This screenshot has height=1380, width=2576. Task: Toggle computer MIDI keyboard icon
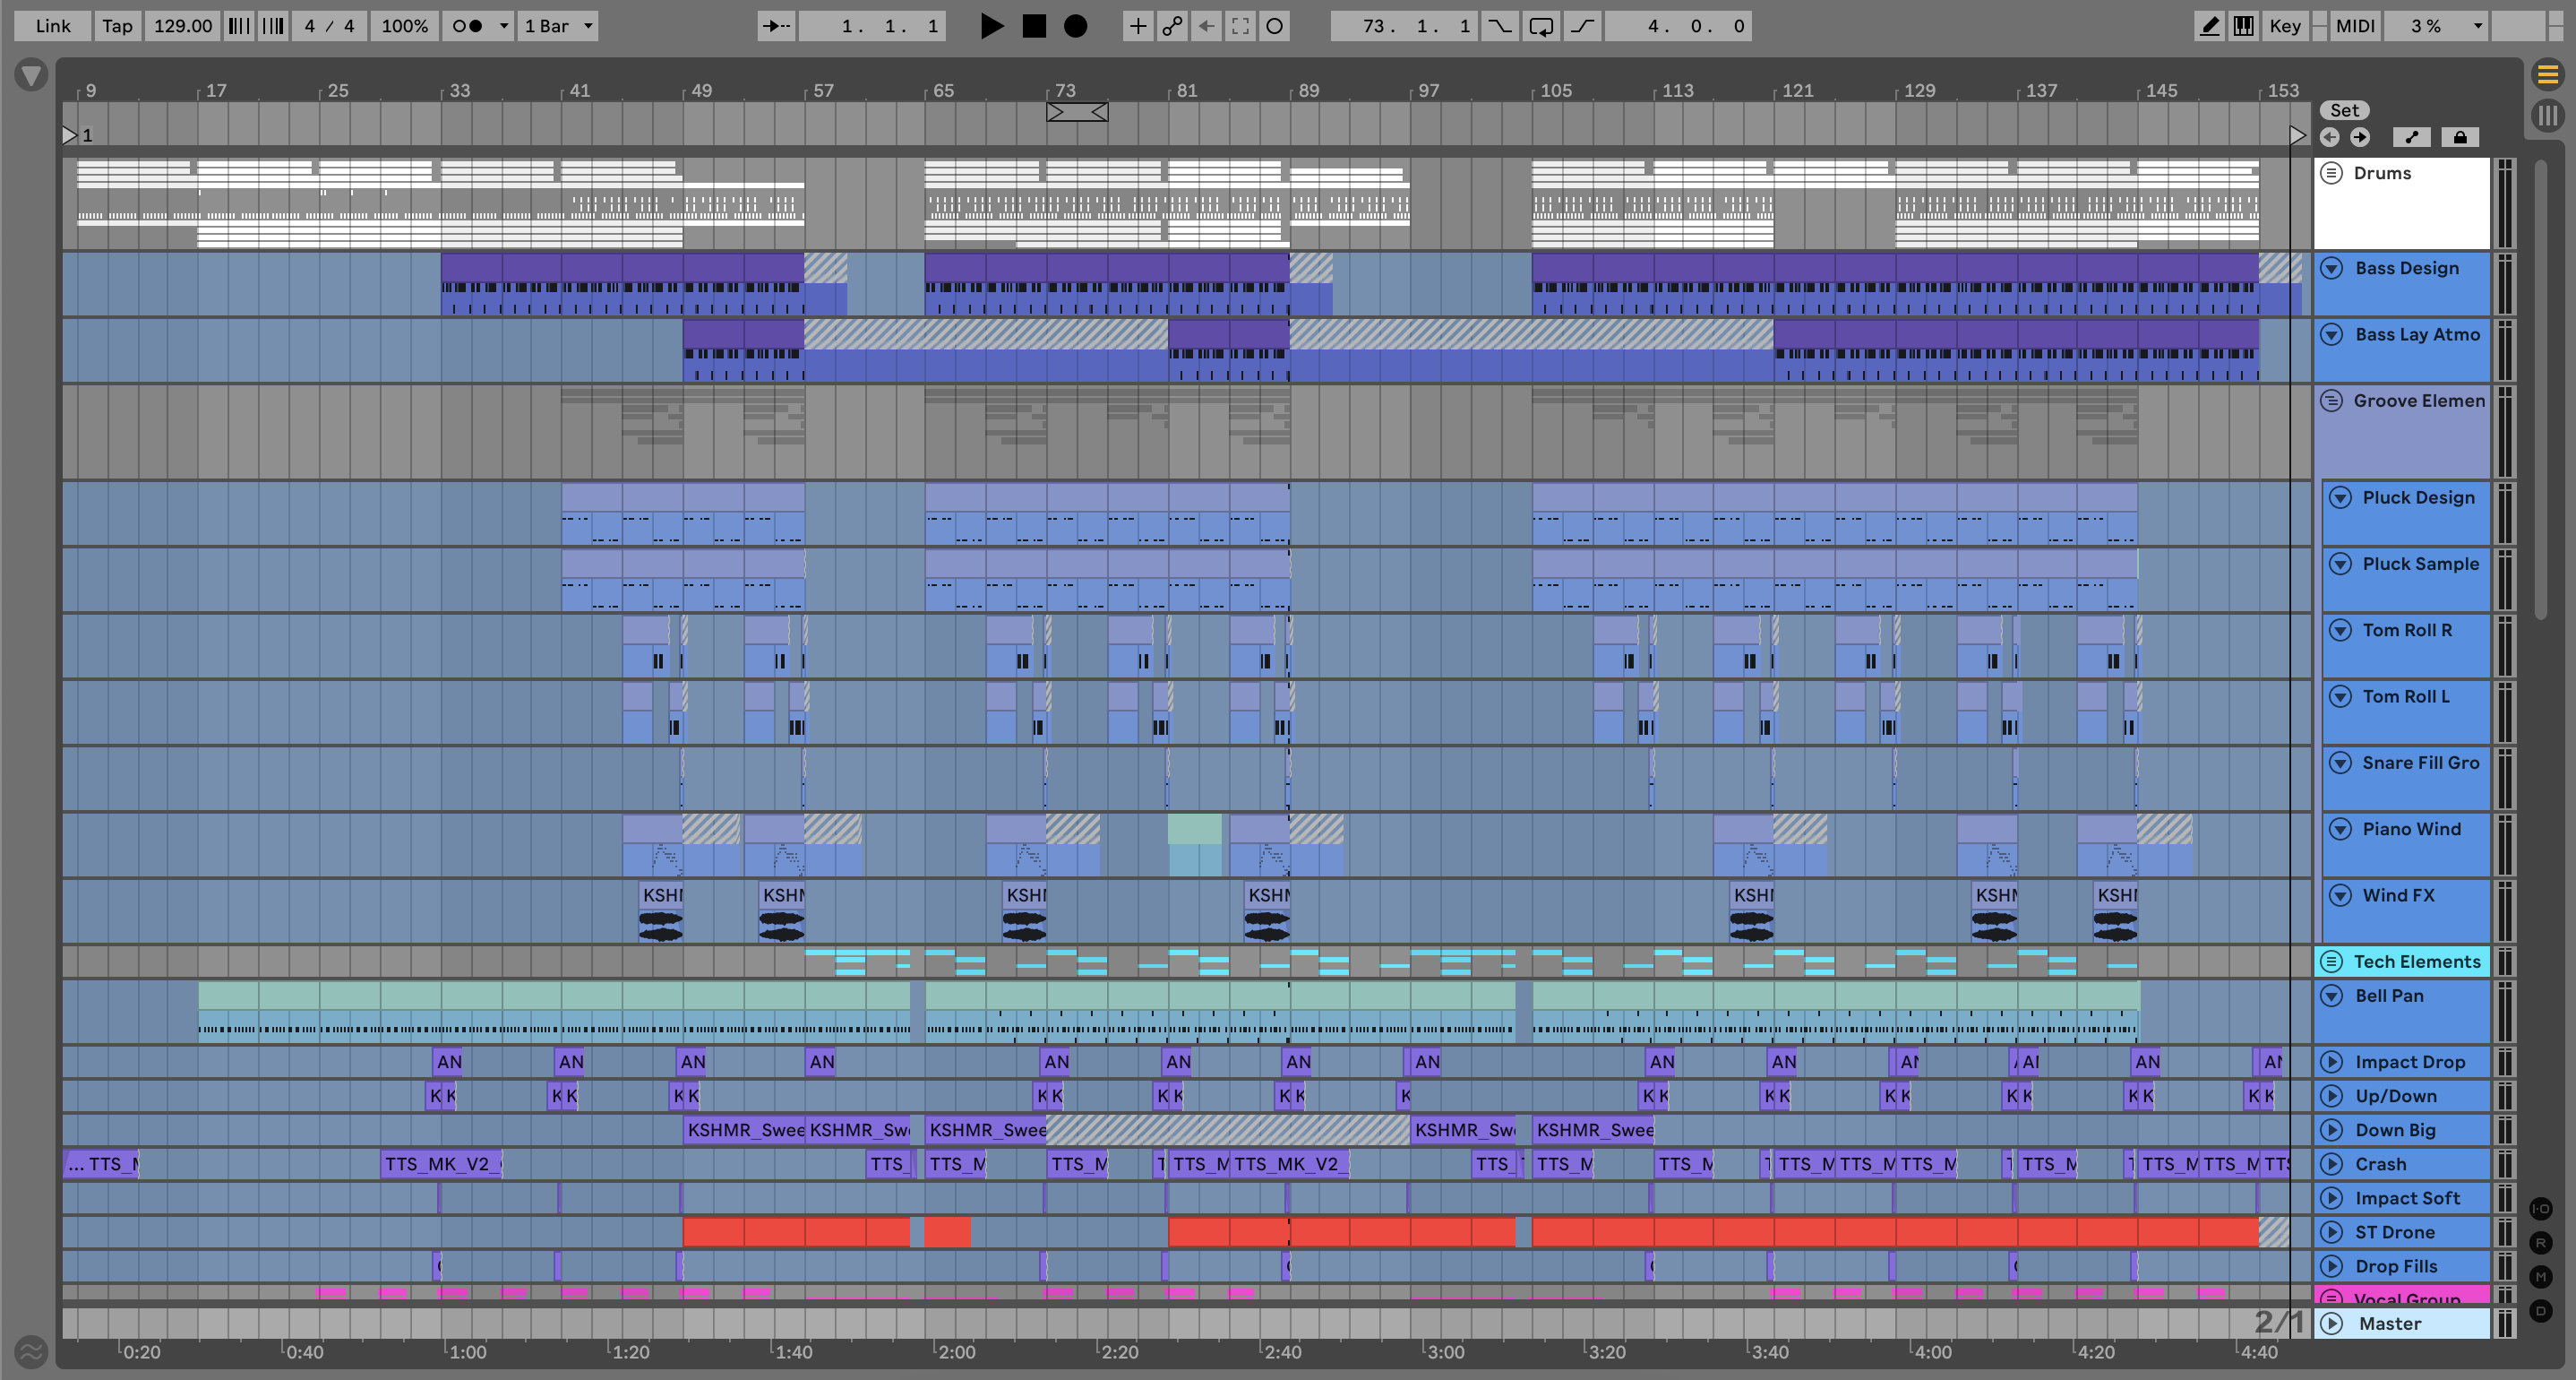pos(2244,26)
